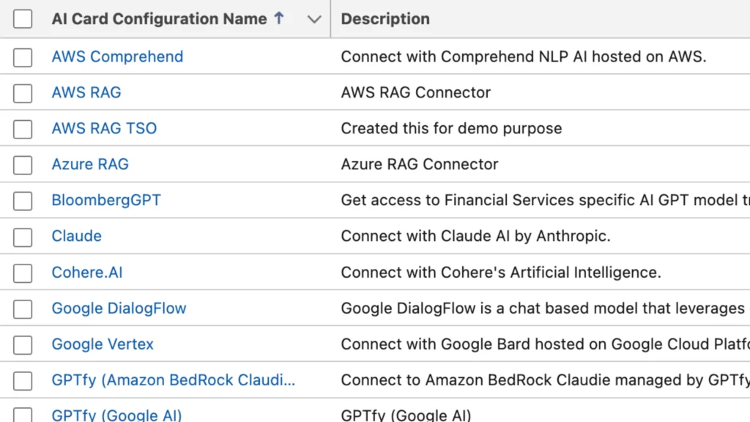Image resolution: width=750 pixels, height=422 pixels.
Task: Open the AWS RAG link
Action: (x=86, y=92)
